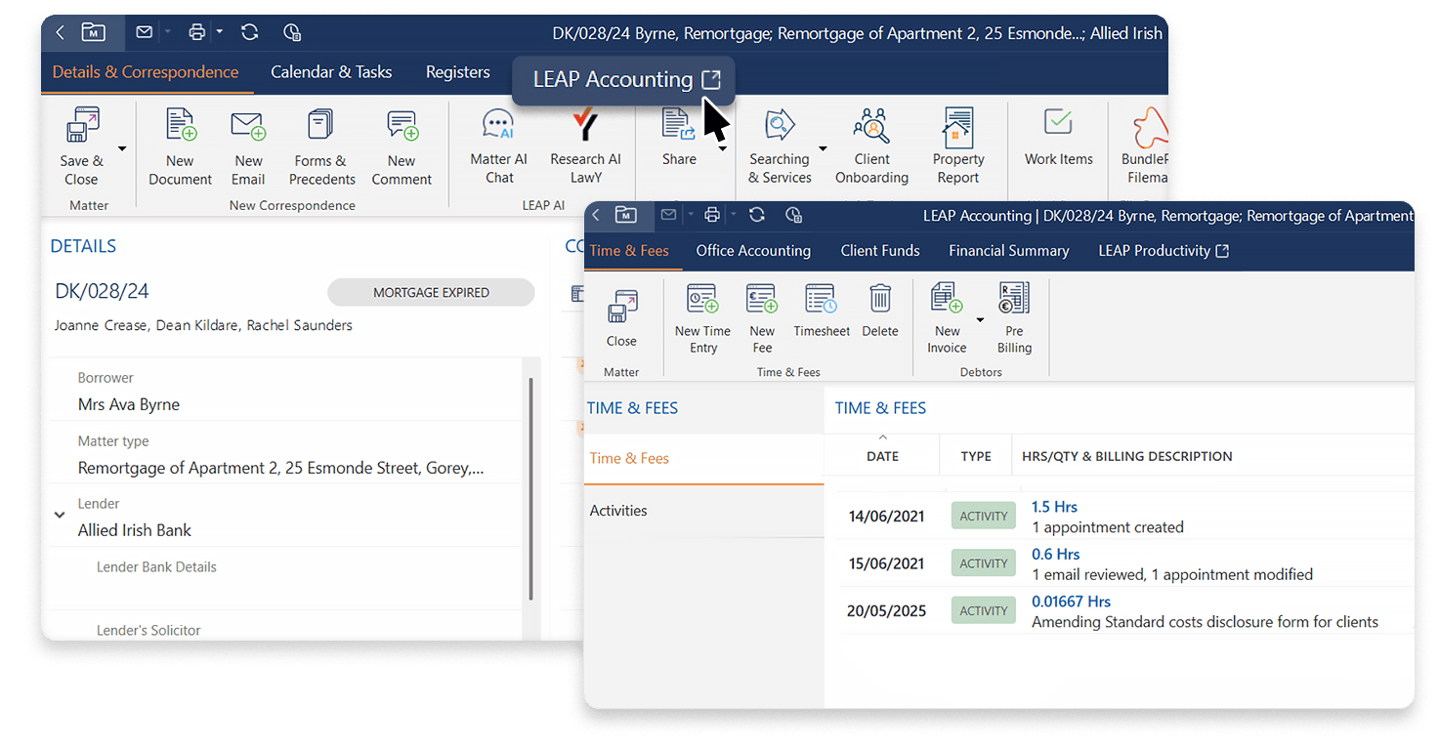1439x749 pixels.
Task: Click the MORTGAGE EXPIRED status badge
Action: pyautogui.click(x=431, y=292)
